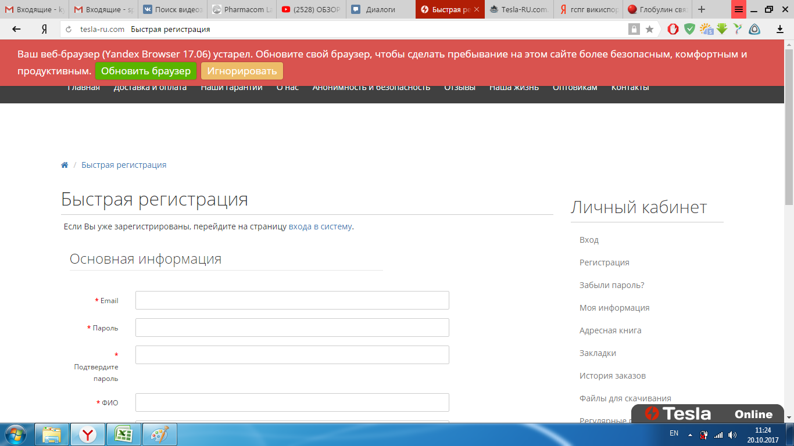Click the red Adblock extension icon

[673, 29]
